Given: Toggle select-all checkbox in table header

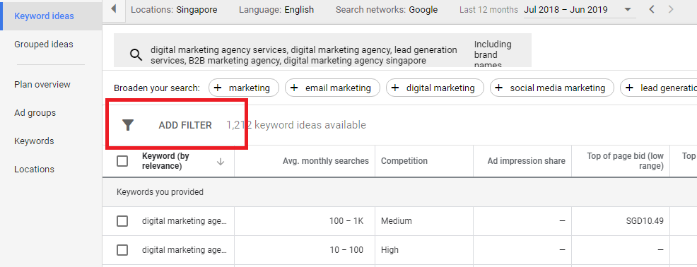Looking at the screenshot, I should [122, 161].
